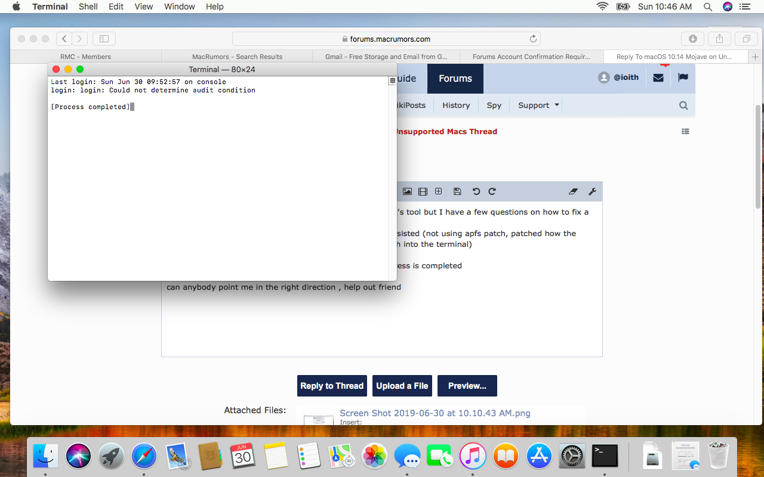Switch to Forums Account Confirmation tab
The image size is (764, 477).
tap(531, 57)
